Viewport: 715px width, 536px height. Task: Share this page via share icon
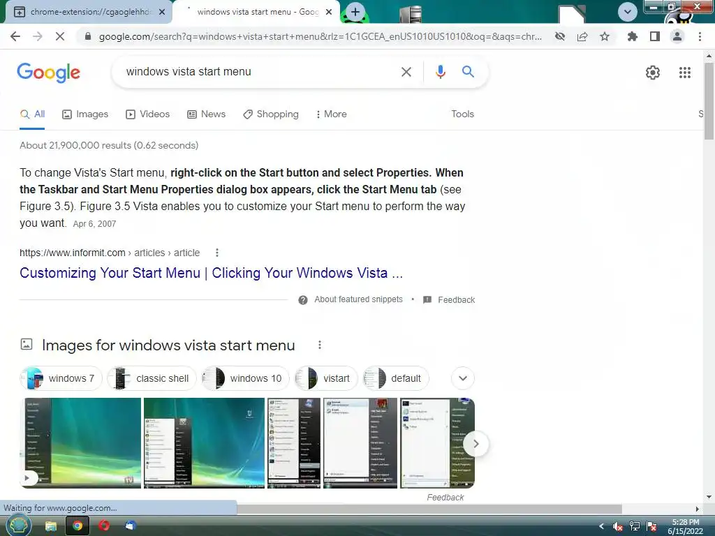pos(582,36)
